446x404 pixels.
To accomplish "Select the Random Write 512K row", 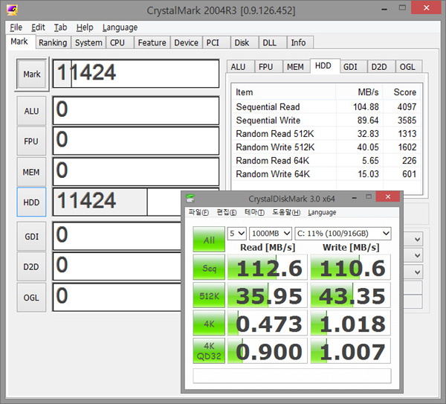I will (326, 147).
